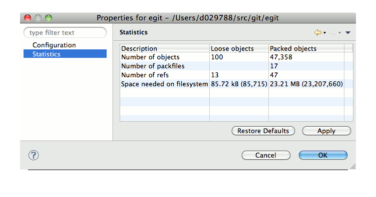Click packfiles count 17
This screenshot has height=197, width=376.
pyautogui.click(x=274, y=66)
